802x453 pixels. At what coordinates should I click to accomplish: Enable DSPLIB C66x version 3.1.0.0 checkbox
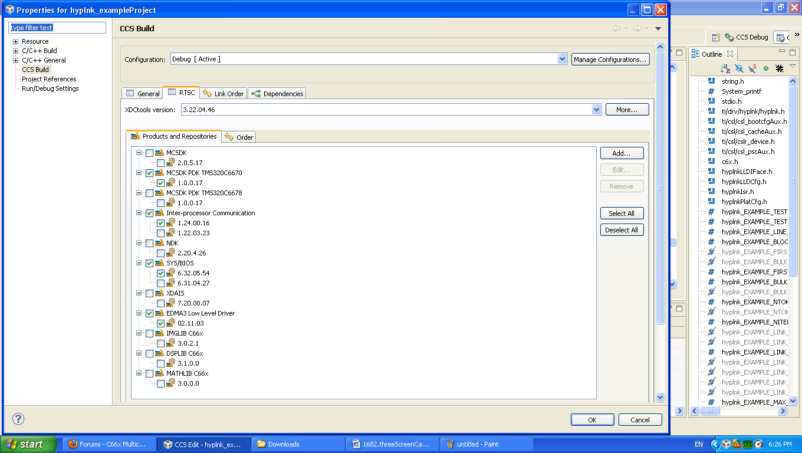click(160, 363)
